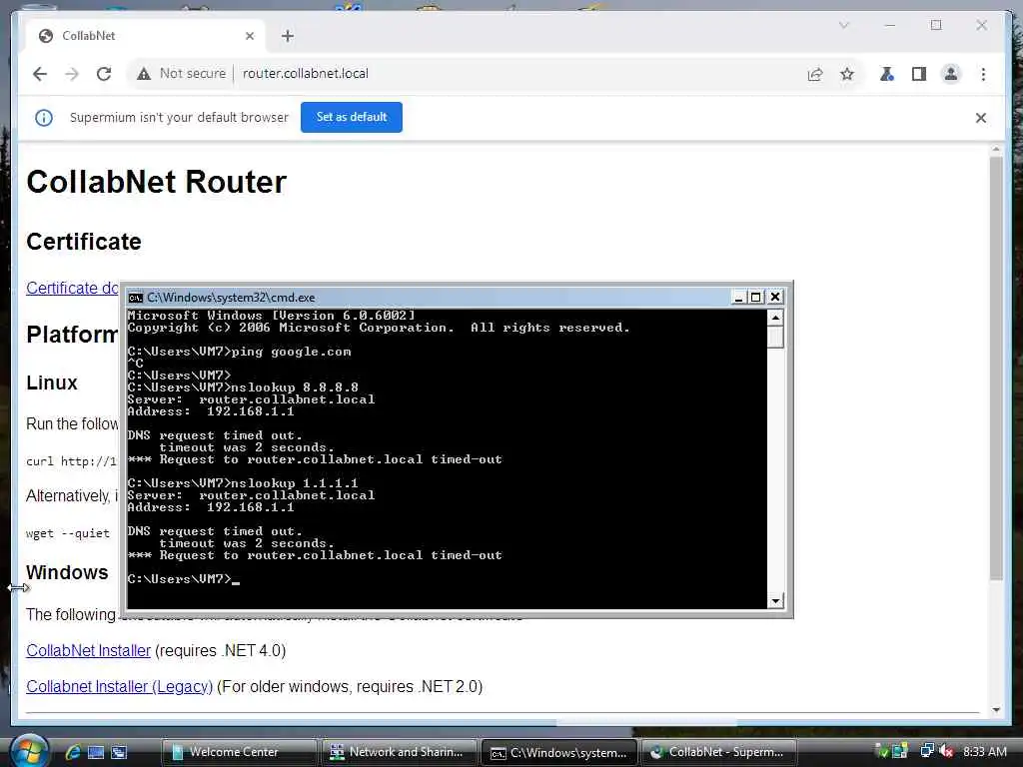Reload the CollabNet page
This screenshot has height=767, width=1023.
(104, 74)
